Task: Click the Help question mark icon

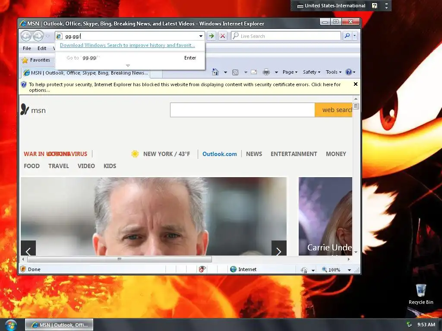Action: click(x=349, y=72)
